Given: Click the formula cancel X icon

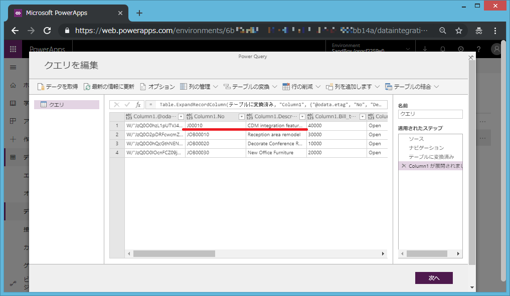Looking at the screenshot, I should coord(116,105).
